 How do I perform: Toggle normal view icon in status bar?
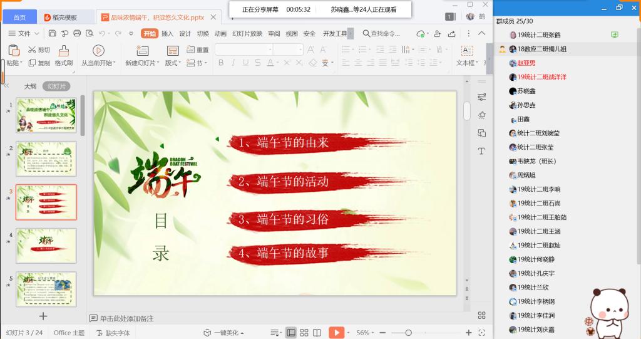291,333
